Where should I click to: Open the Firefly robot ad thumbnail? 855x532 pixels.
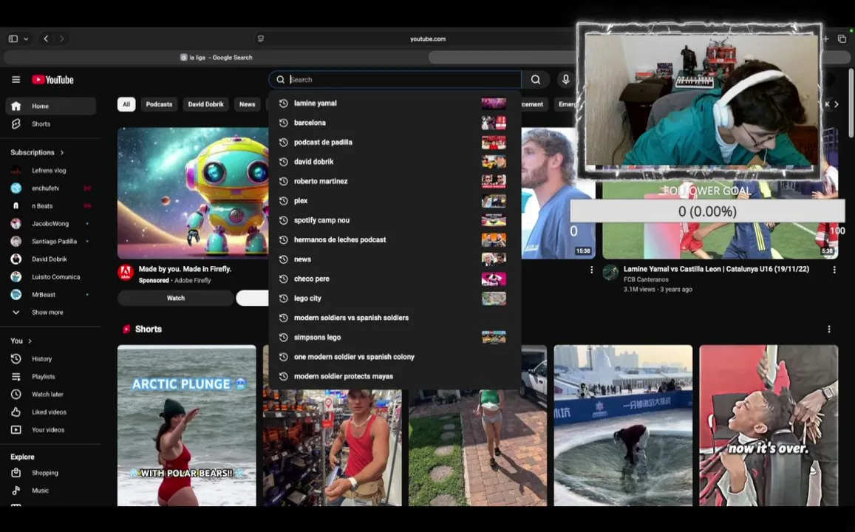point(193,193)
